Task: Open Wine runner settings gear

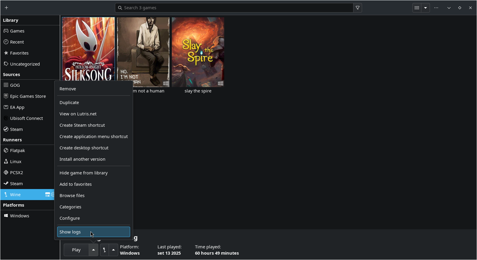Action: click(x=53, y=195)
